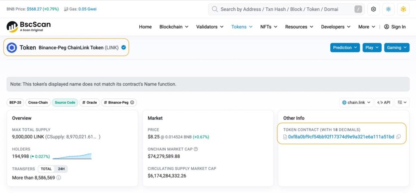Click the Onchain Market Cap help icon

(x=196, y=149)
